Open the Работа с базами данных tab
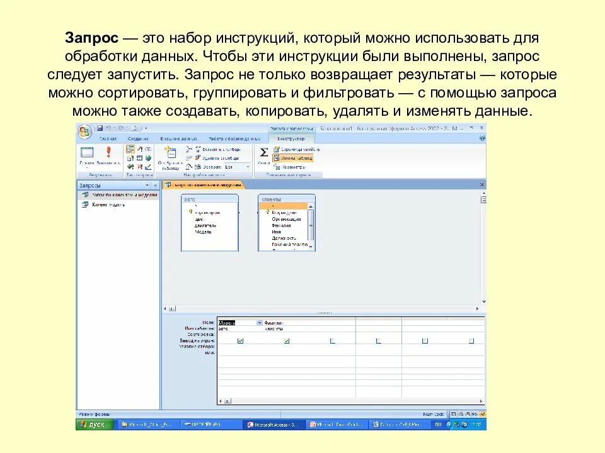The width and height of the screenshot is (605, 453). click(234, 138)
